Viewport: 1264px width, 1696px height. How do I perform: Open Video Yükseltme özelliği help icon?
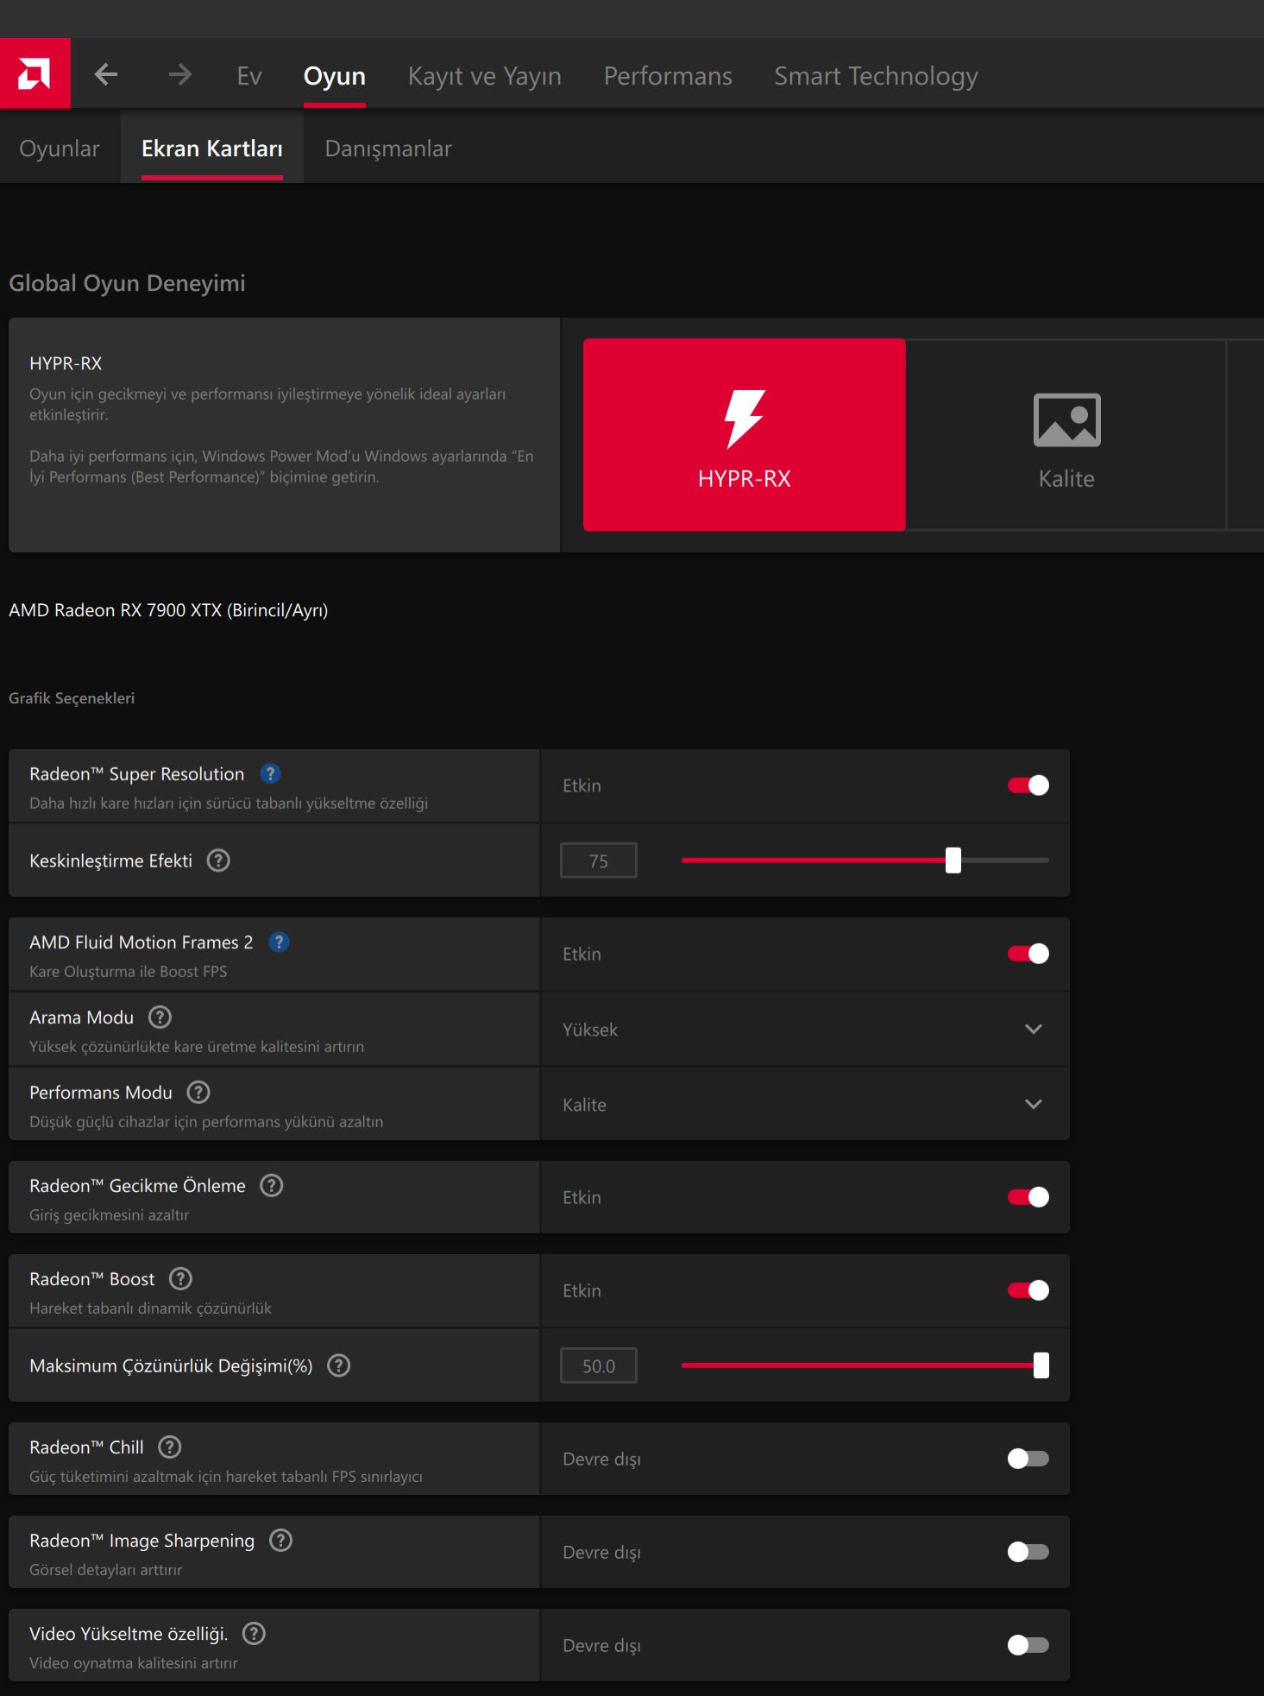254,1634
